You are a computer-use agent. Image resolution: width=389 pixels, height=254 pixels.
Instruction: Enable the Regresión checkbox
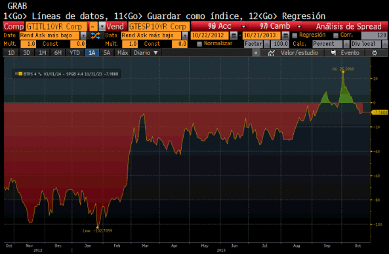(295, 35)
